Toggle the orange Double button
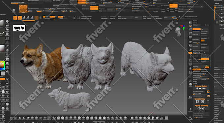Image resolution: width=224 pixels, height=123 pixels. click(x=196, y=29)
